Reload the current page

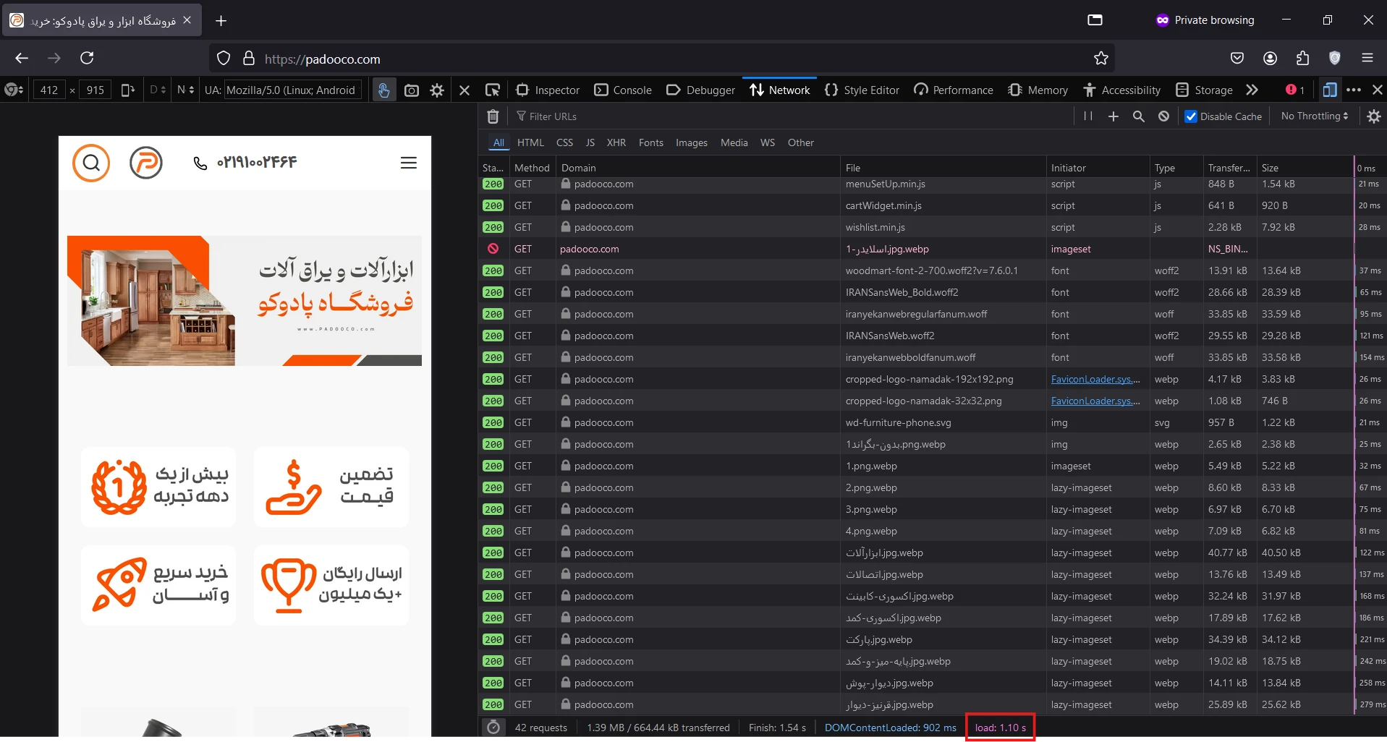(x=87, y=58)
